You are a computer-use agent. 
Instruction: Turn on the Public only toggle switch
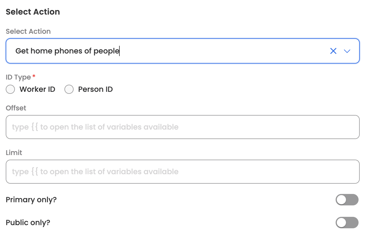click(347, 223)
